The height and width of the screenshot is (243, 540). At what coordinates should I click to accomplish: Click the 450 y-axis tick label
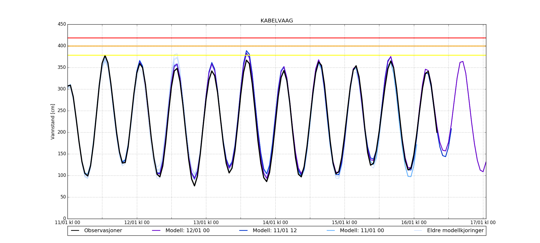62,24
